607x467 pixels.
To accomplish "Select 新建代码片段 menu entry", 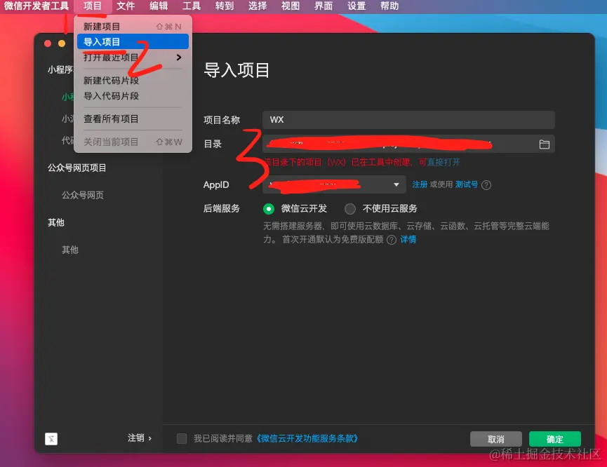I will click(133, 81).
